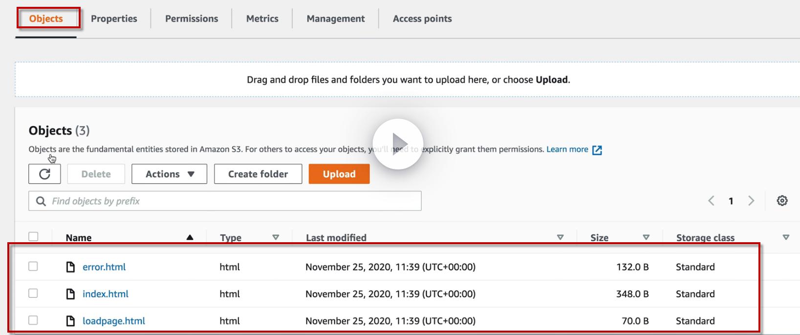Go to next page using right chevron

[751, 201]
